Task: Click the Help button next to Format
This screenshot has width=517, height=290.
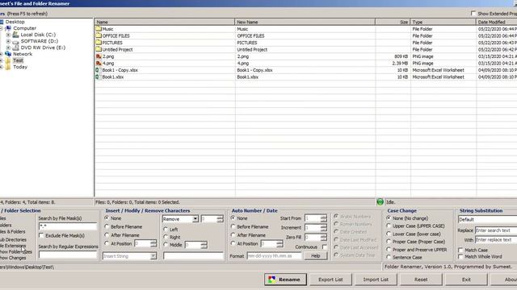Action: pyautogui.click(x=316, y=256)
